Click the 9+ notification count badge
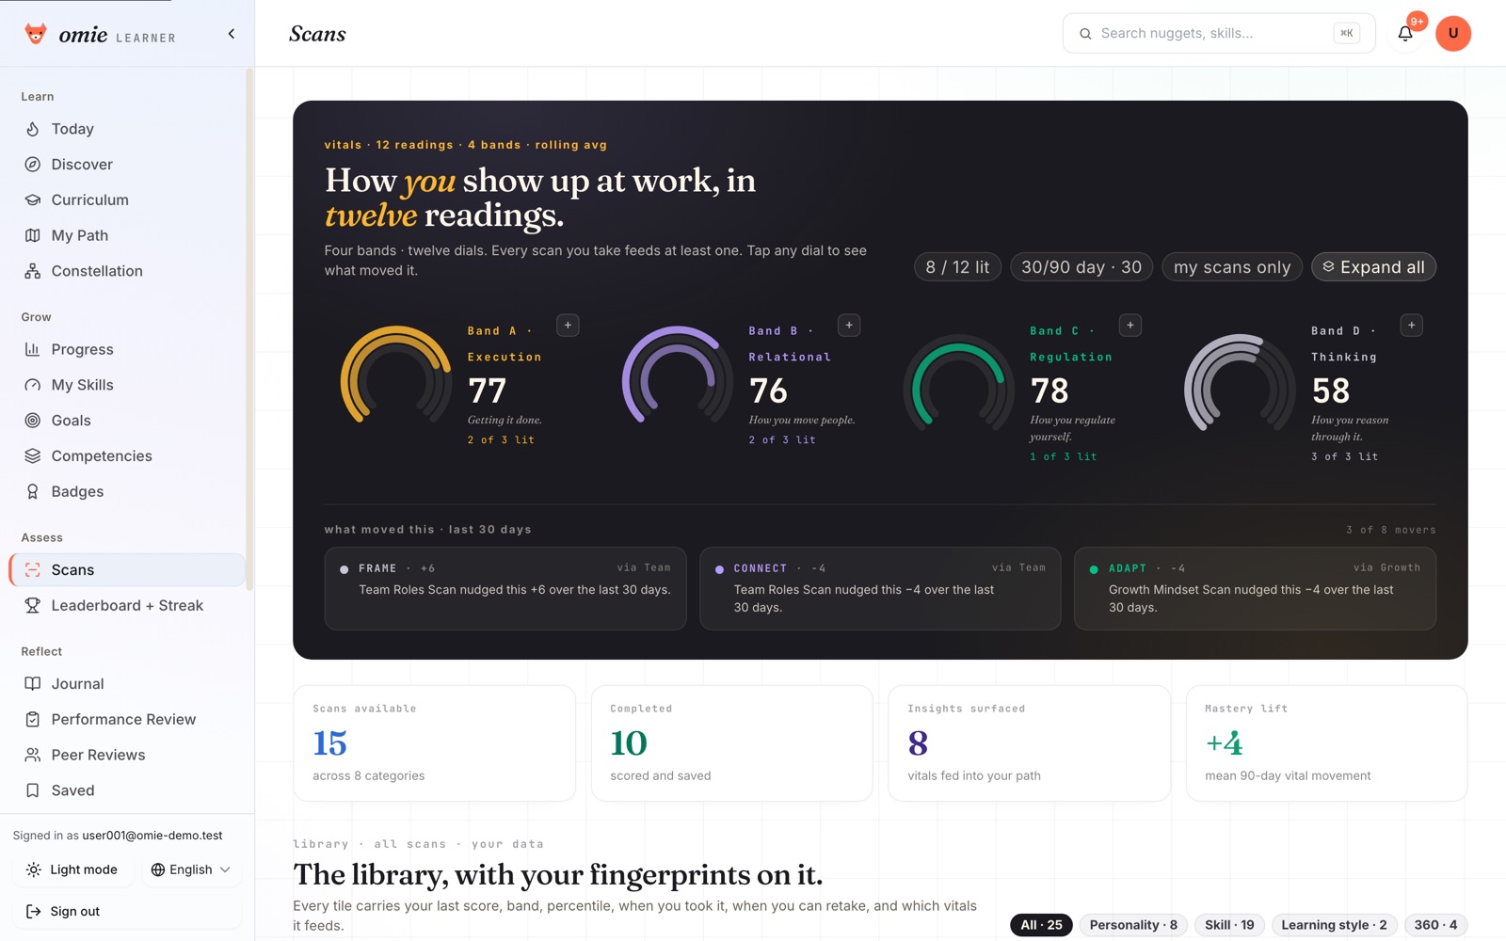 point(1418,21)
